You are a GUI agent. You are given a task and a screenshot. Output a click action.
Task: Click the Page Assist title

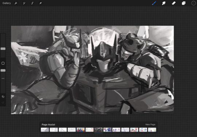(x=49, y=125)
